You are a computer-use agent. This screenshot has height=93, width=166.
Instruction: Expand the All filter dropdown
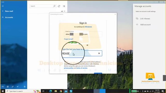(63, 11)
